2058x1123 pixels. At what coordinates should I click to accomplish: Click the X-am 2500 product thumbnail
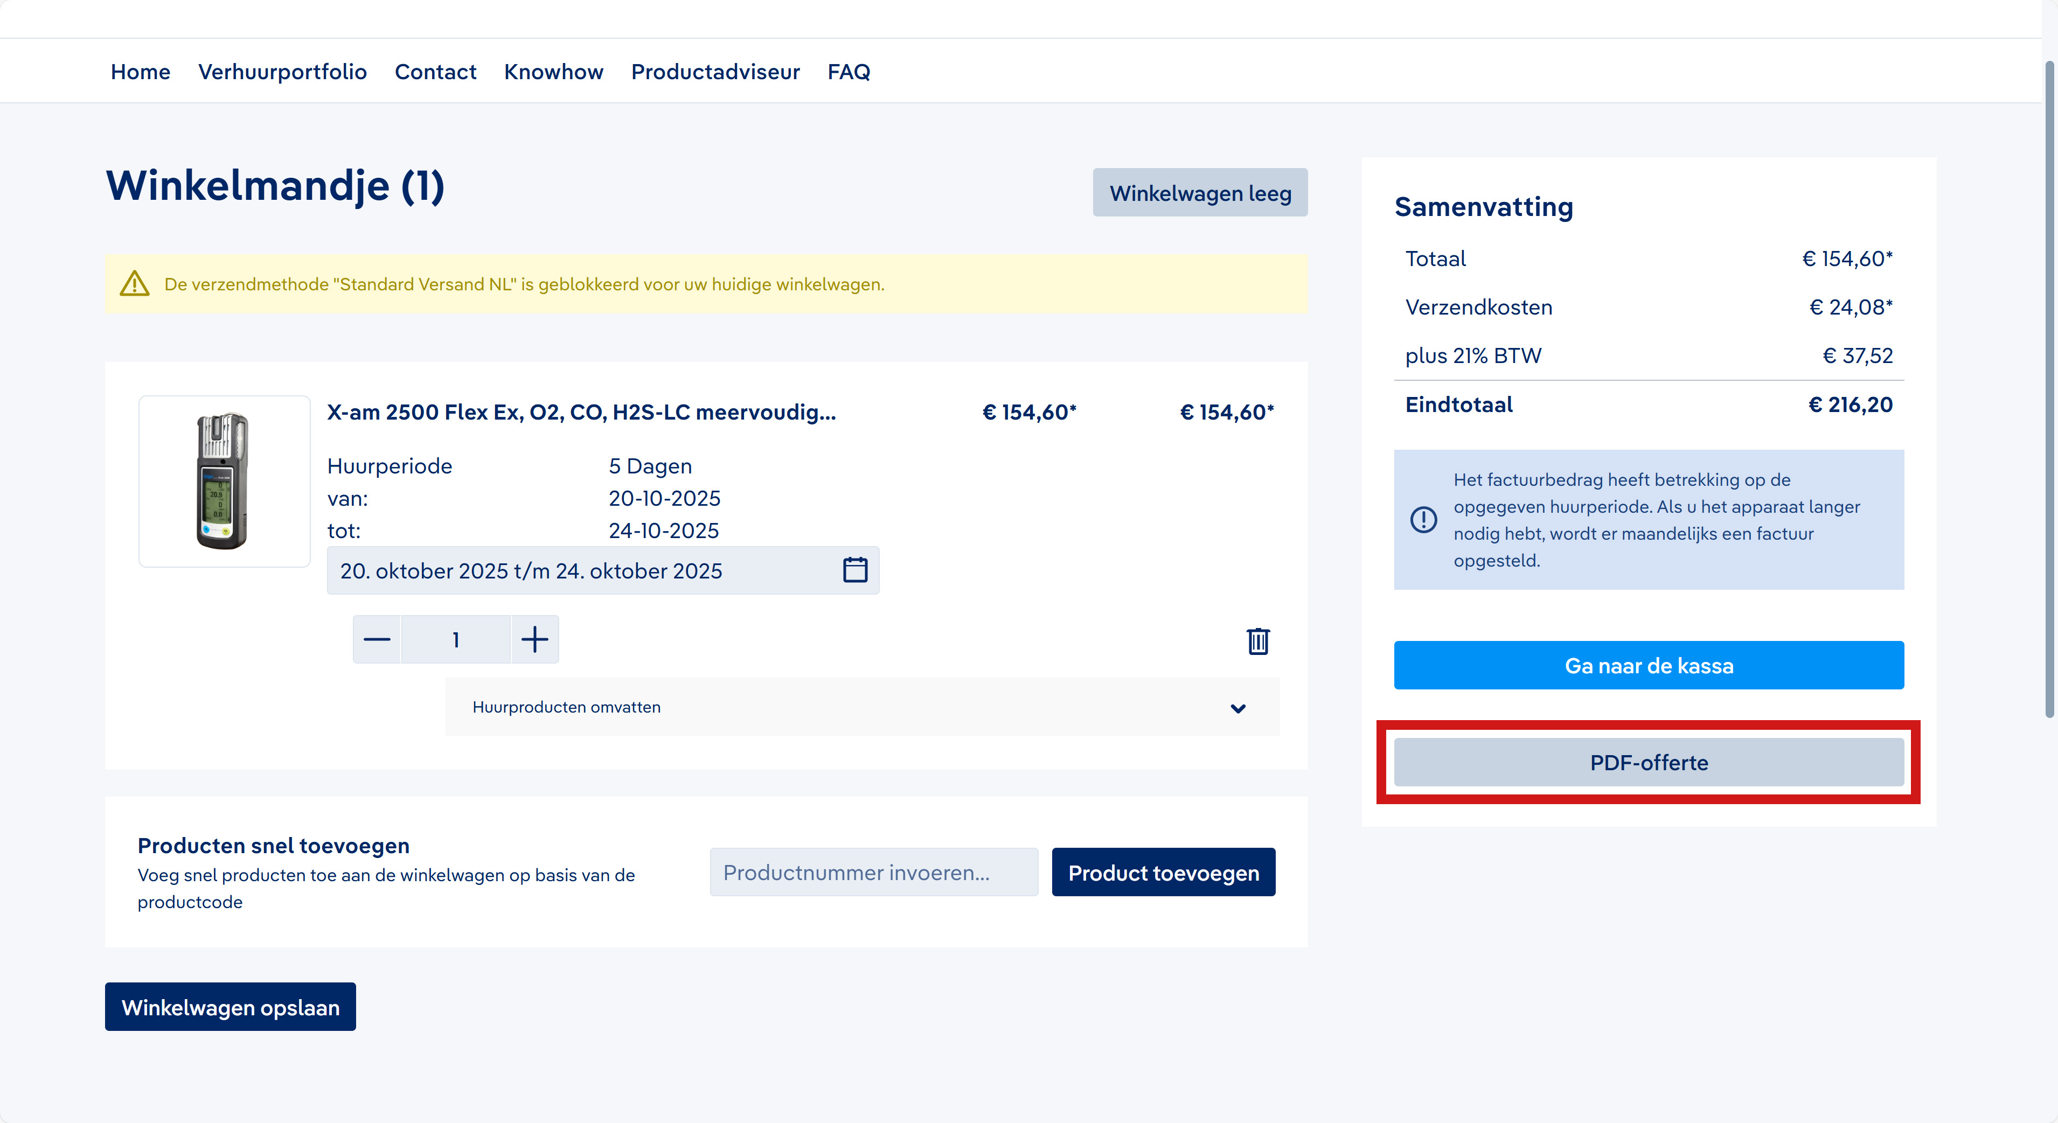(x=224, y=481)
